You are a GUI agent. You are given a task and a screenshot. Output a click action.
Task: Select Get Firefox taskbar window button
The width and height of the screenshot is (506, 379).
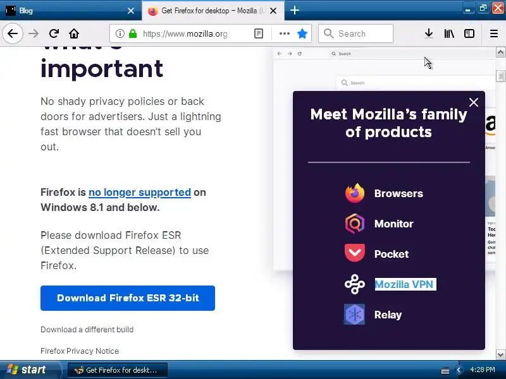click(x=118, y=370)
